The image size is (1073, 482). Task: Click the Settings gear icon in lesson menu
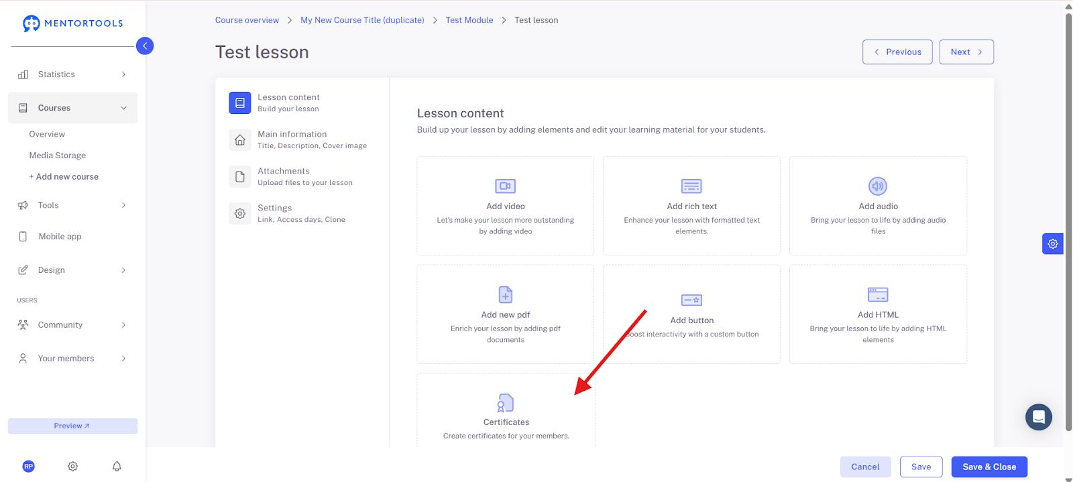[x=240, y=214]
